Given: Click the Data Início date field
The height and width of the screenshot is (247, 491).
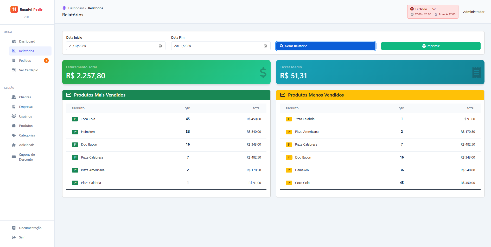Looking at the screenshot, I should (112, 46).
